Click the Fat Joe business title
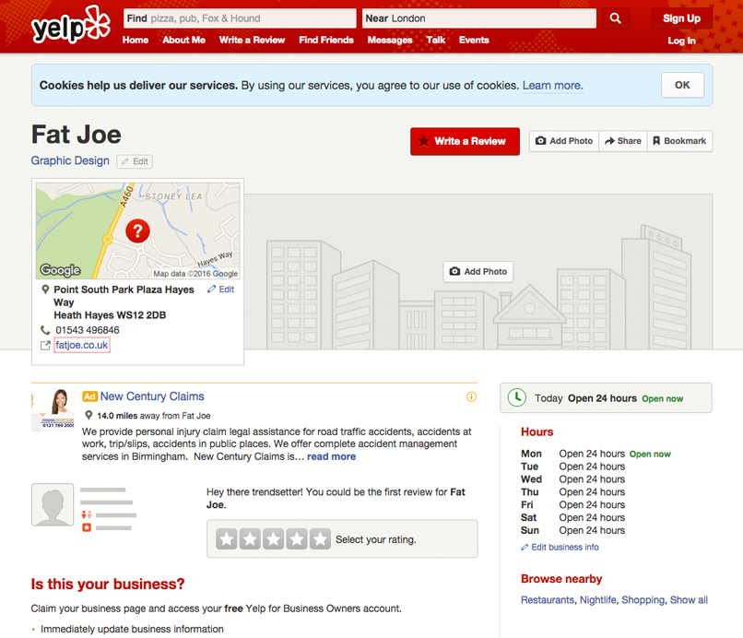This screenshot has width=743, height=638. [x=77, y=135]
